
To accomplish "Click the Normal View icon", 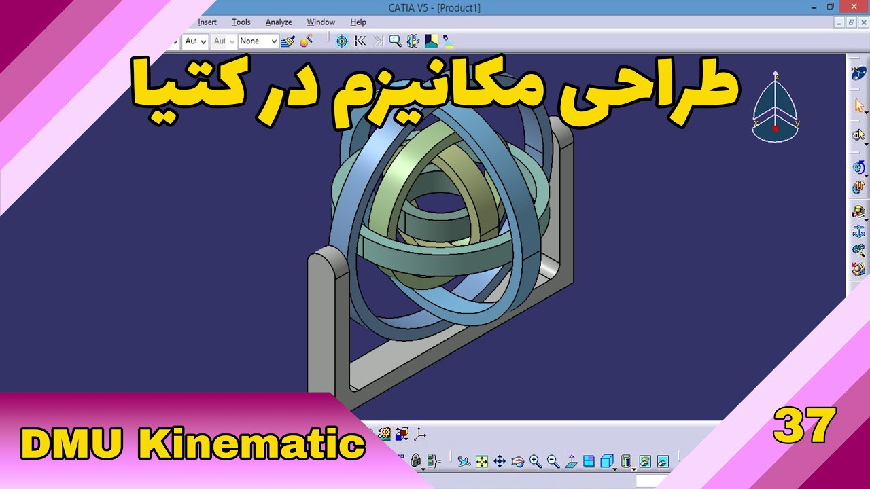I will point(572,461).
